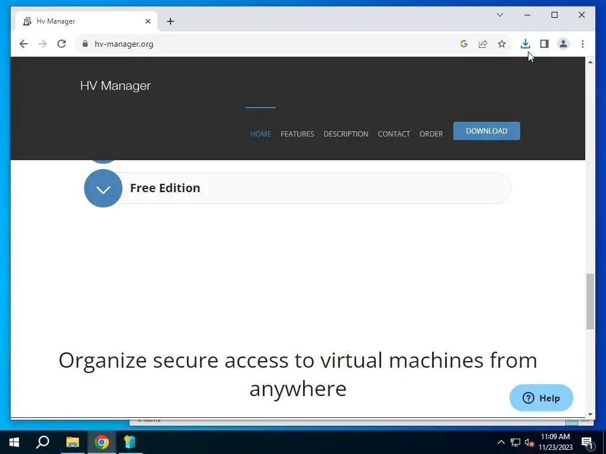Click the blue server app taskbar icon
Screen dimensions: 606x454
coord(130,442)
